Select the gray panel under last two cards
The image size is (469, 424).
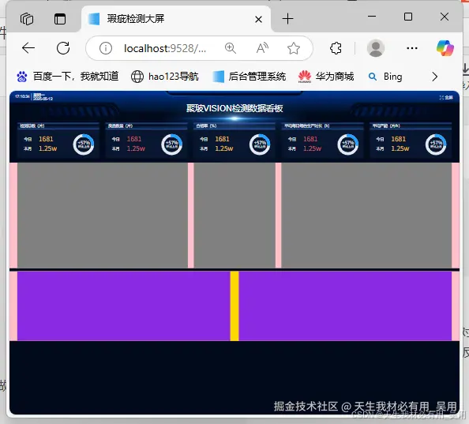tap(366, 216)
